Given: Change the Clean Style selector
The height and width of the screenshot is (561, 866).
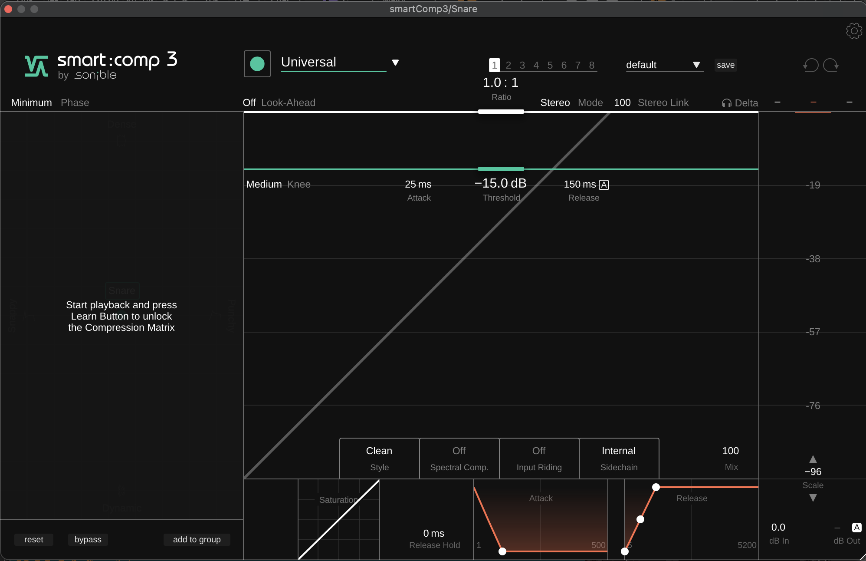Looking at the screenshot, I should 379,458.
